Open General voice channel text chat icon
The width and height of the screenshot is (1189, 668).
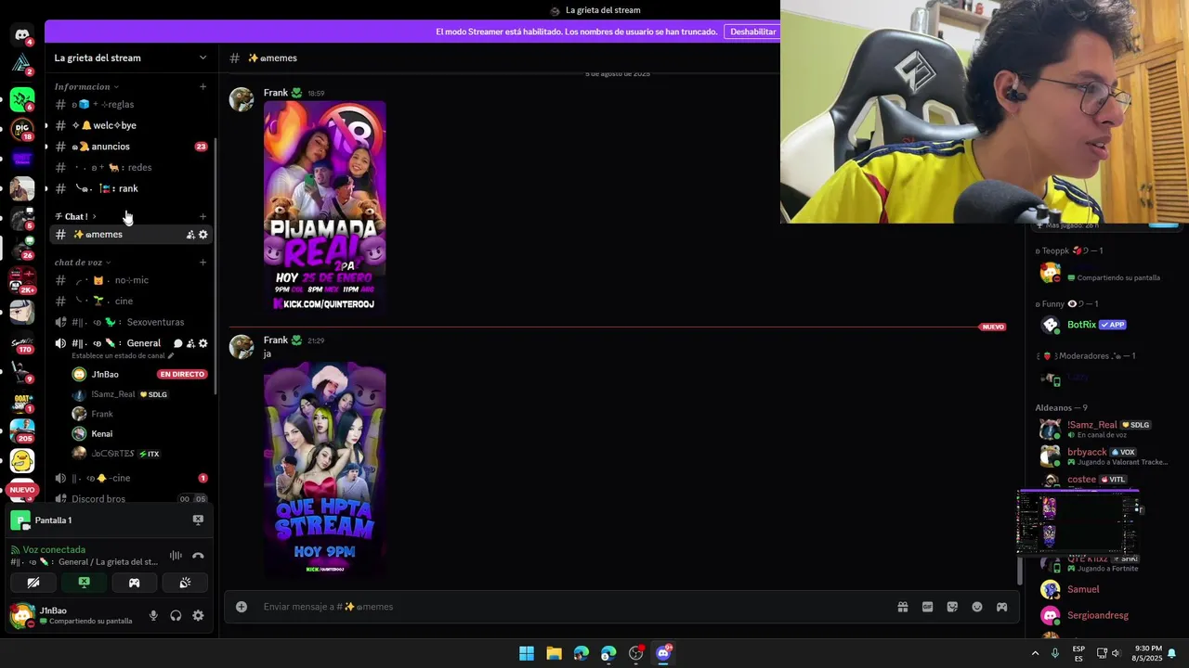tap(177, 343)
